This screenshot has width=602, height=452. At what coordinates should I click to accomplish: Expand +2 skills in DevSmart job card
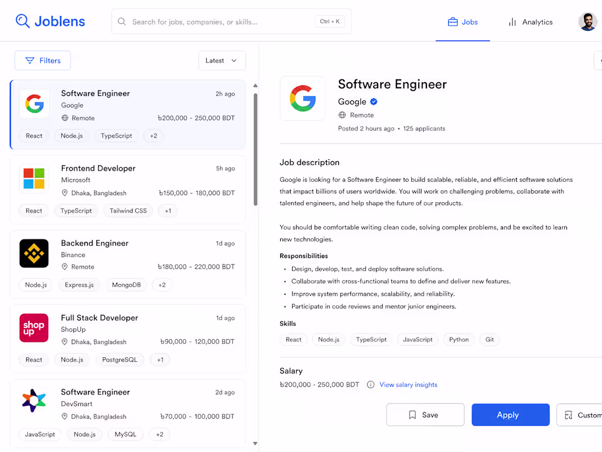[x=160, y=434]
